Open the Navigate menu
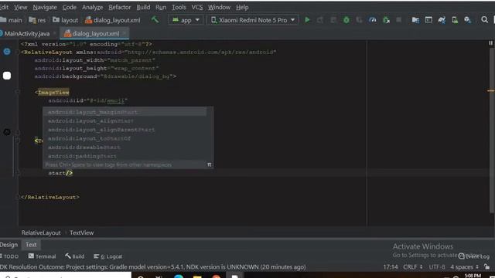 pos(45,7)
